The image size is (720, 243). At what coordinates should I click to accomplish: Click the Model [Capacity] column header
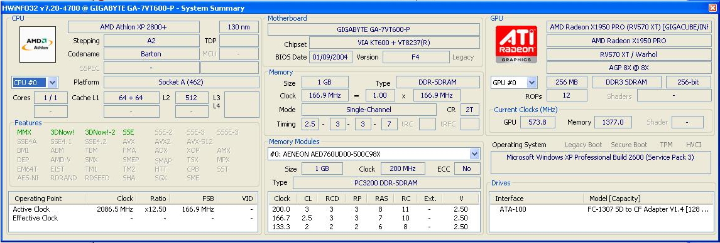coord(648,199)
